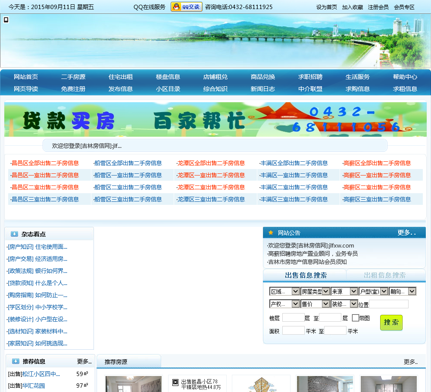Open 店铺租兑 navigation item
The height and width of the screenshot is (392, 431).
215,77
